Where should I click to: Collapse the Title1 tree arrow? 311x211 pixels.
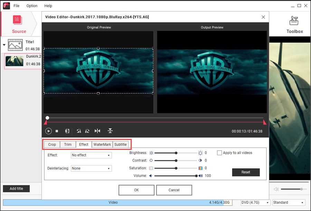point(4,45)
